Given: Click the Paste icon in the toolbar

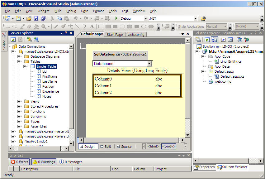Looking at the screenshot, I should coord(67,18).
